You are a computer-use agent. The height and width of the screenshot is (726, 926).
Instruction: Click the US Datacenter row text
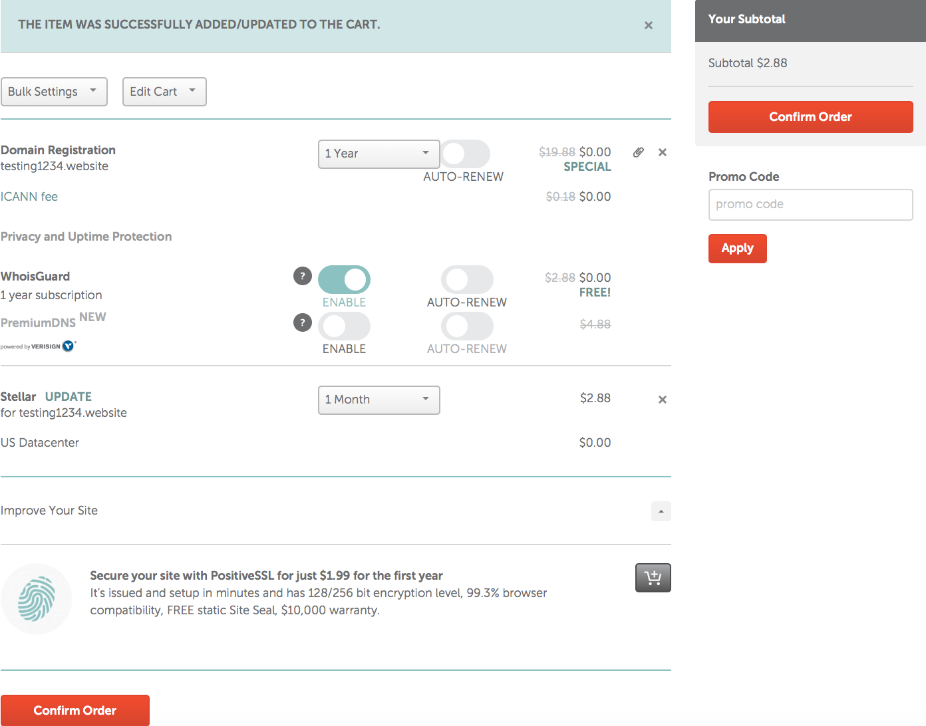click(x=40, y=443)
